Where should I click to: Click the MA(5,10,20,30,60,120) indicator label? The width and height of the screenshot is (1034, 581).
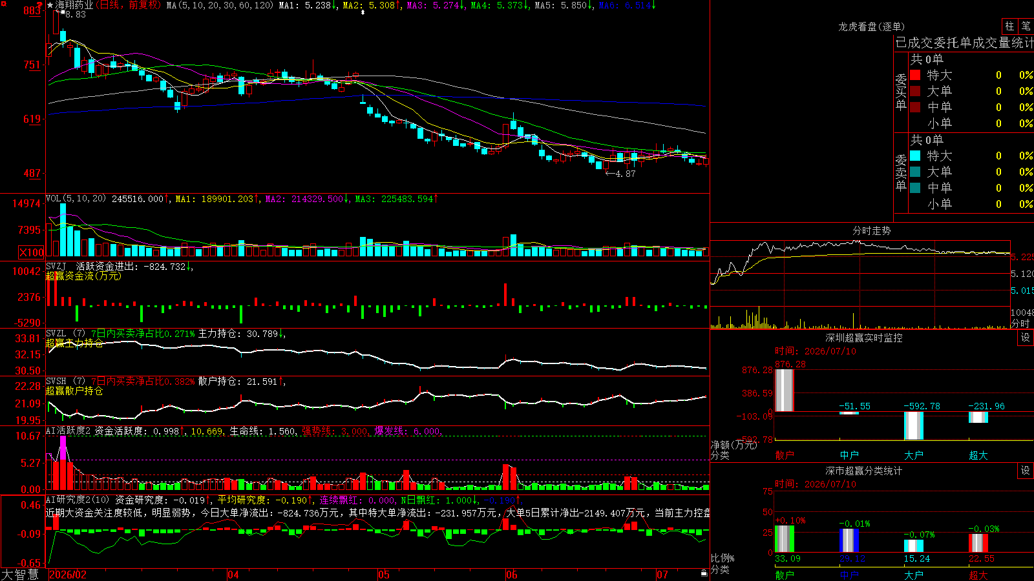(220, 5)
